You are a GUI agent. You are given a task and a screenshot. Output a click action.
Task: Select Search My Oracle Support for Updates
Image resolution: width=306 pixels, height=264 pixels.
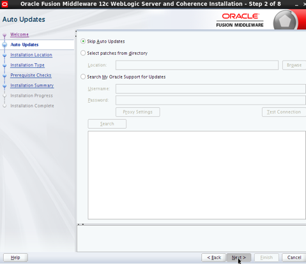coord(83,77)
